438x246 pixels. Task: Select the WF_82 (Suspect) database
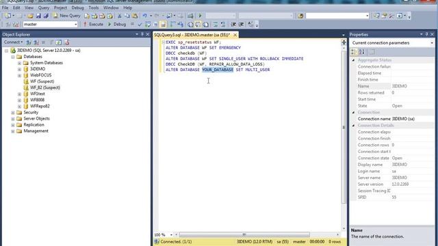pyautogui.click(x=45, y=87)
